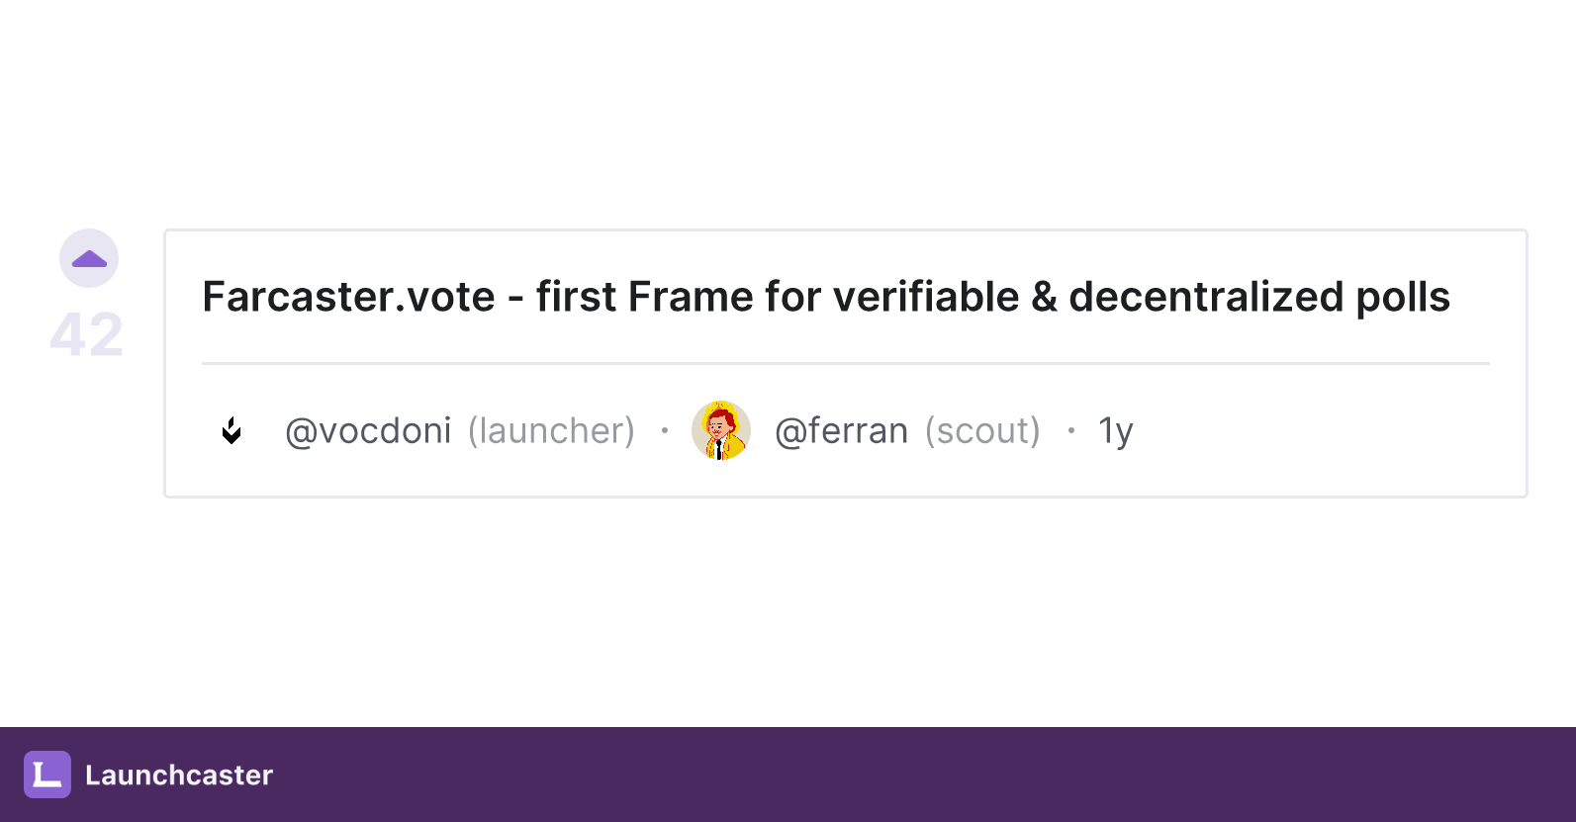Visit the @vocdoni profile link
This screenshot has height=822, width=1576.
pos(368,431)
